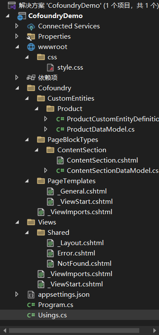Click the appsettings.json braces icon

[31, 295]
